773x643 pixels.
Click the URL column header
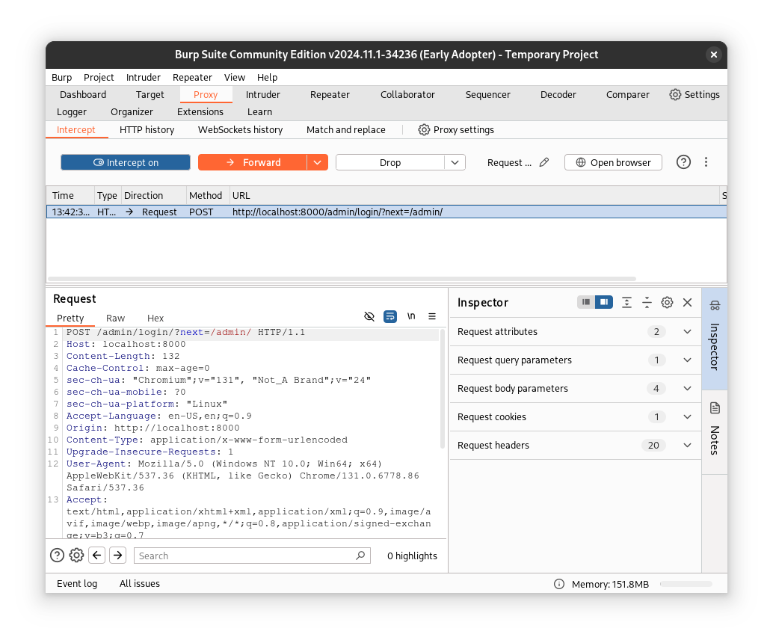point(475,196)
